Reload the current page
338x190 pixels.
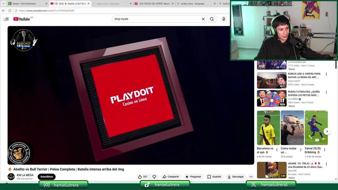[x=10, y=11]
